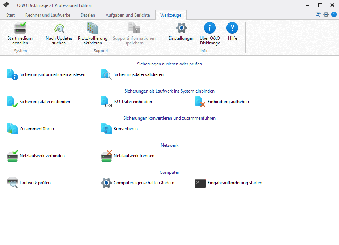This screenshot has width=339, height=245.
Task: Click the Laufwerk prüfen icon
Action: (12, 183)
